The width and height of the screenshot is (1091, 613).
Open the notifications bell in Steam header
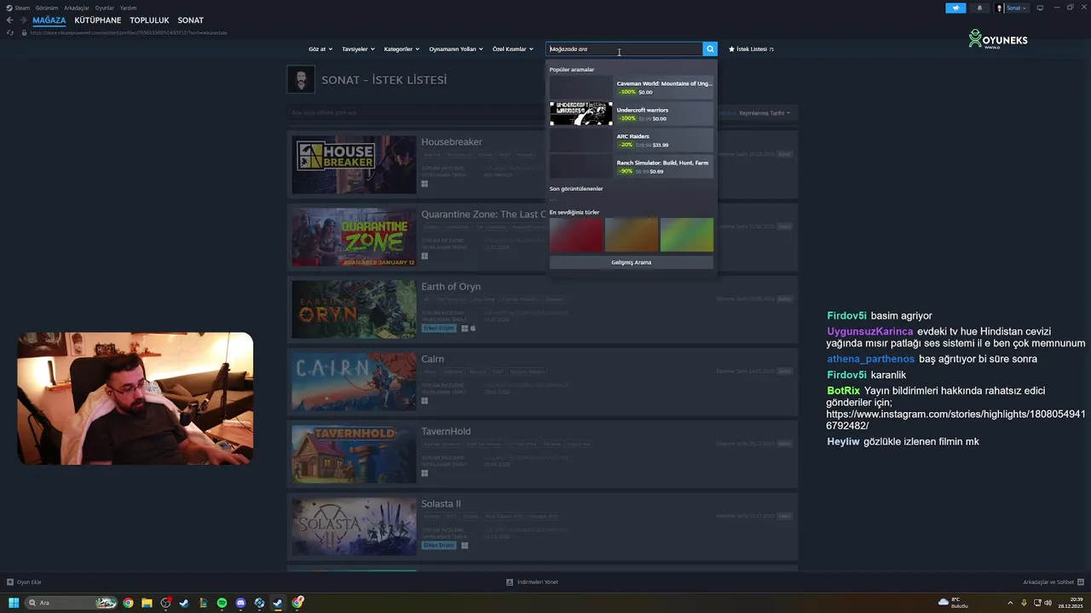point(978,8)
